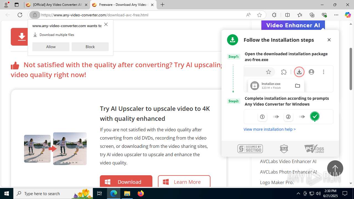Add page to favorites star icon

coord(259,15)
